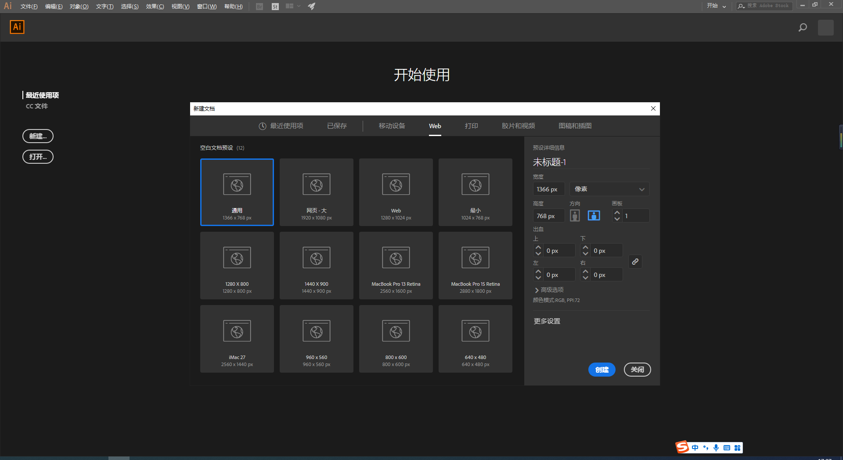This screenshot has width=843, height=460.
Task: Select portrait orientation for the document
Action: [575, 215]
